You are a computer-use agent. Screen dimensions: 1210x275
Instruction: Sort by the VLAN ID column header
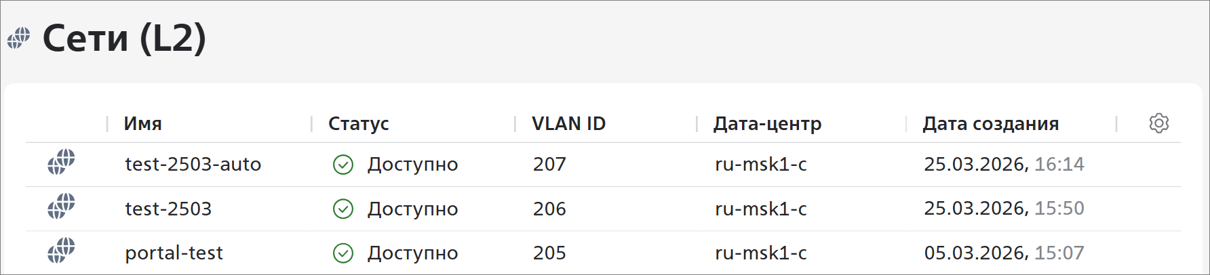click(x=568, y=124)
